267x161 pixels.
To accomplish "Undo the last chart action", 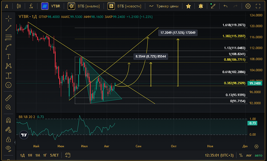I will 225,6.
